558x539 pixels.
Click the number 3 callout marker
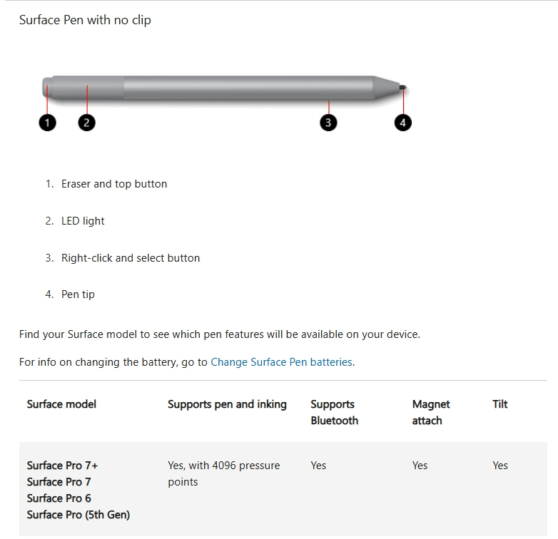(328, 123)
